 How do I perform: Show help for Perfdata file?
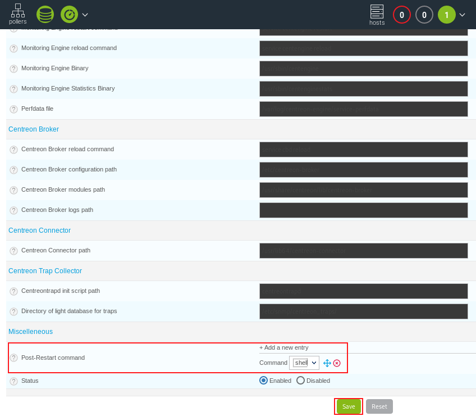13,109
